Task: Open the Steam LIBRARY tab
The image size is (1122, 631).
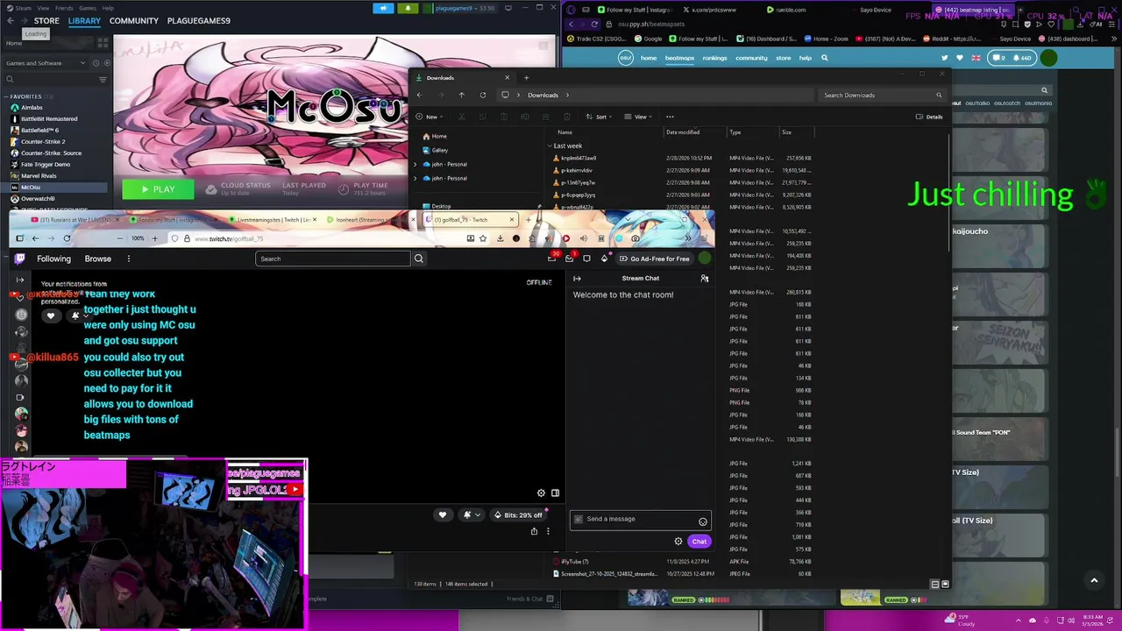Action: click(x=84, y=20)
